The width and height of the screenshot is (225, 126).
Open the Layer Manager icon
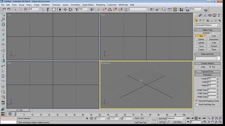(163, 9)
